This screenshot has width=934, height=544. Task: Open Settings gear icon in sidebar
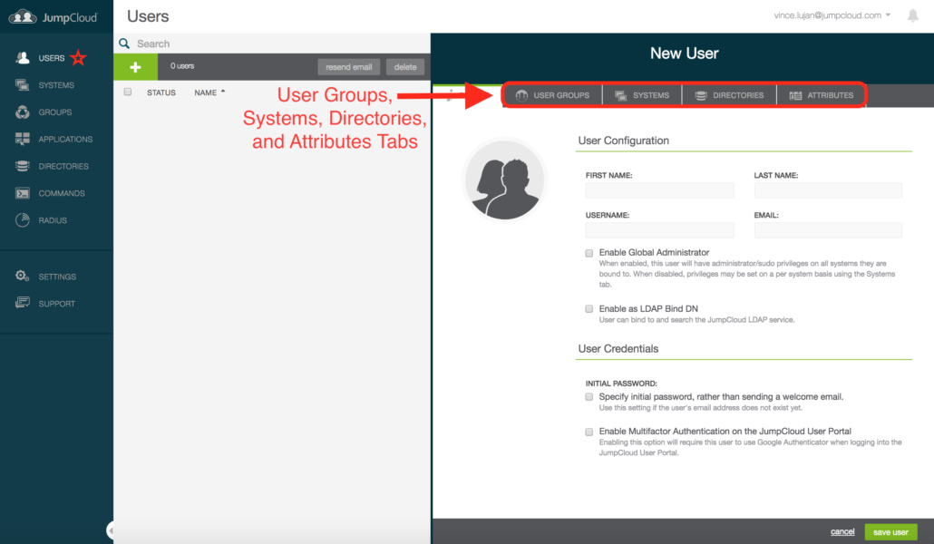click(x=23, y=277)
